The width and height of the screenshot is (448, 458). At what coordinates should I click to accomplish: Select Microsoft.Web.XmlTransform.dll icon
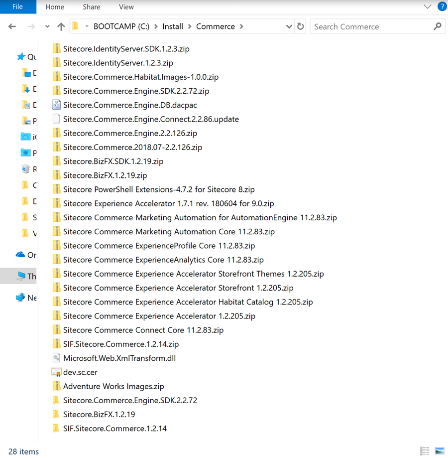coord(56,358)
